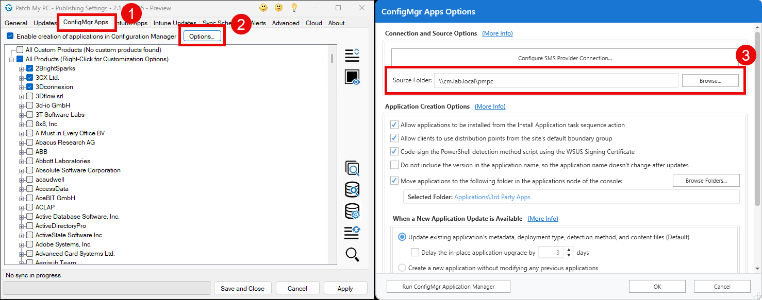Open the More Info link for Application Creation Options
This screenshot has width=762, height=300.
(490, 106)
